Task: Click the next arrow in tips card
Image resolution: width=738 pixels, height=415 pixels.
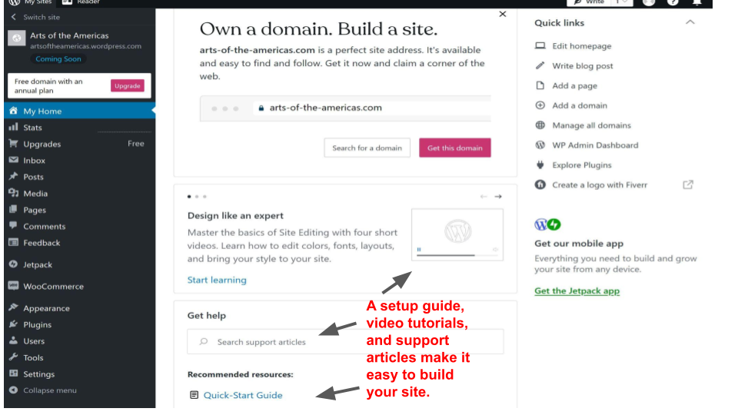Action: click(498, 197)
